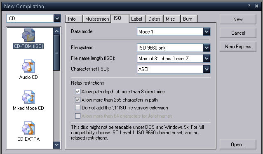Screen dimensions: 263x154
Task: Click the help question mark in title bar
Action: (x=249, y=6)
